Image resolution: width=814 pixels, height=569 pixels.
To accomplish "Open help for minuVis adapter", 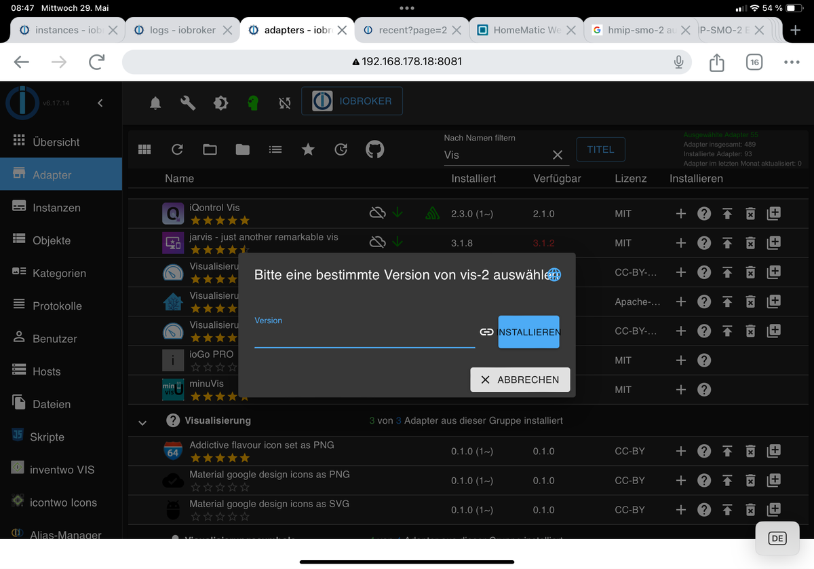I will coord(704,389).
